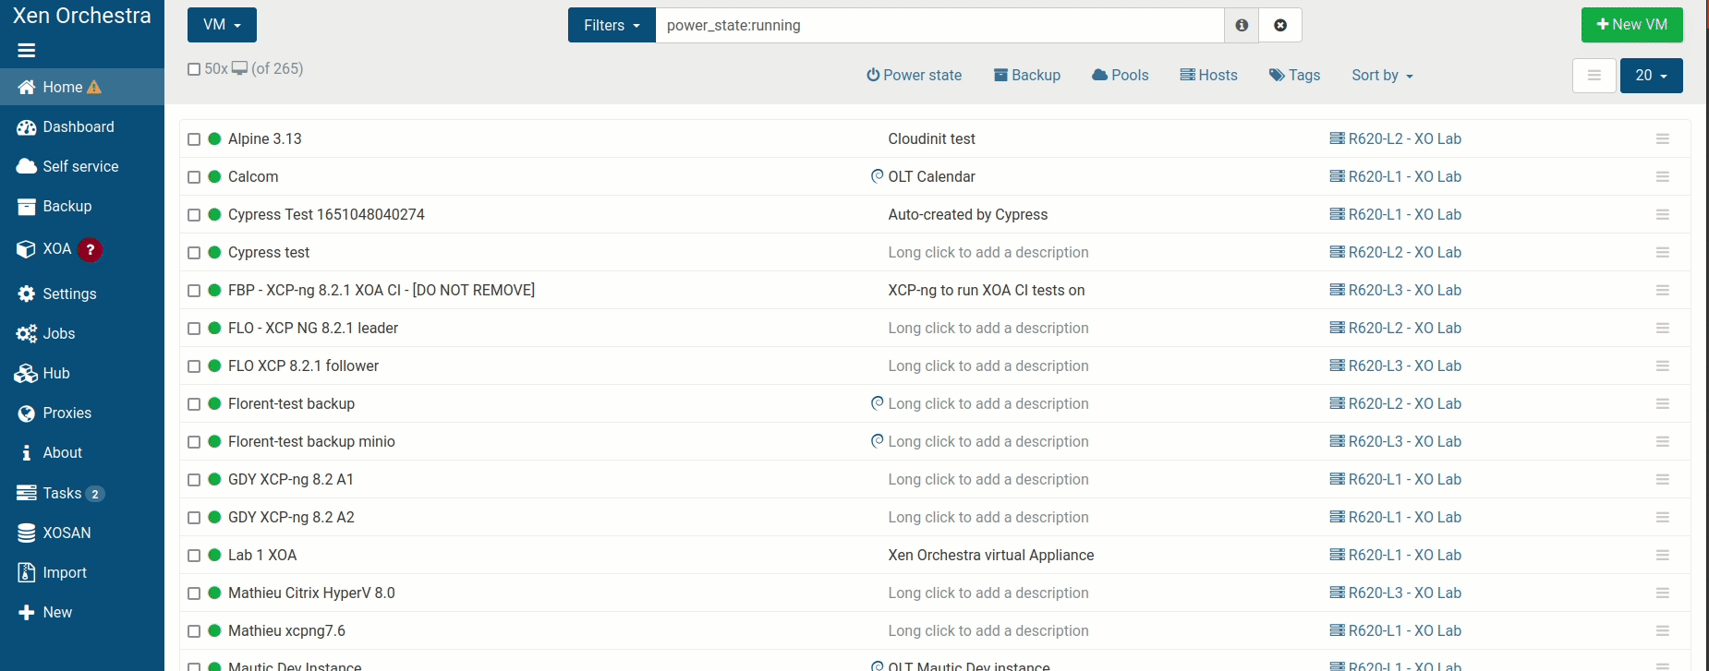Expand the Mathieu xcpng7.6 row menu icon
The image size is (1709, 671).
(x=1662, y=630)
